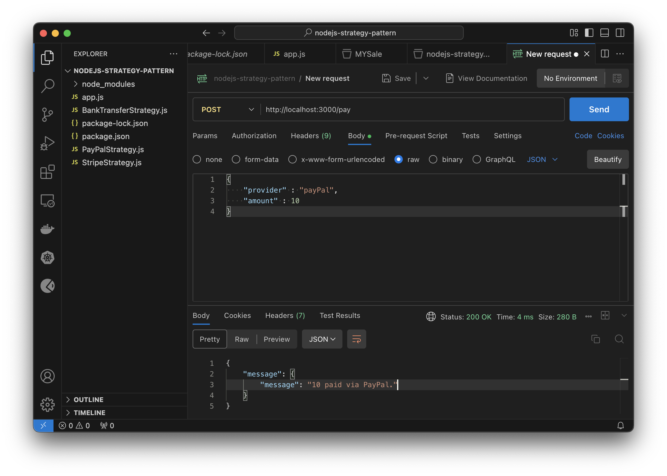This screenshot has width=667, height=476.
Task: Toggle word wrap in response view
Action: click(x=356, y=339)
